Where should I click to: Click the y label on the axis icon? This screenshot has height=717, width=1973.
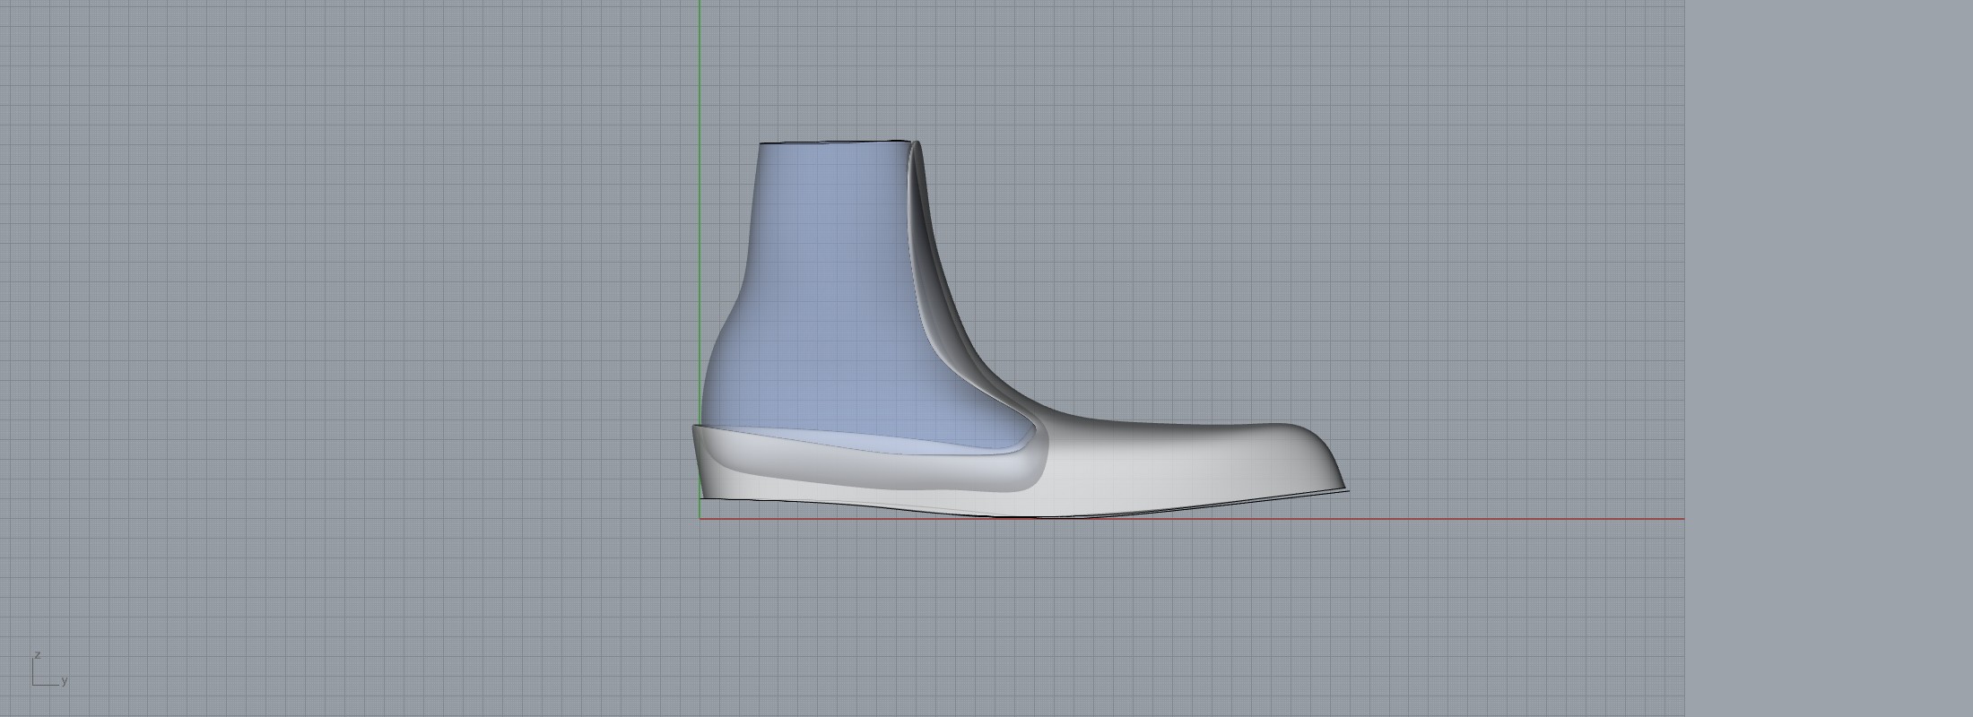[x=65, y=681]
